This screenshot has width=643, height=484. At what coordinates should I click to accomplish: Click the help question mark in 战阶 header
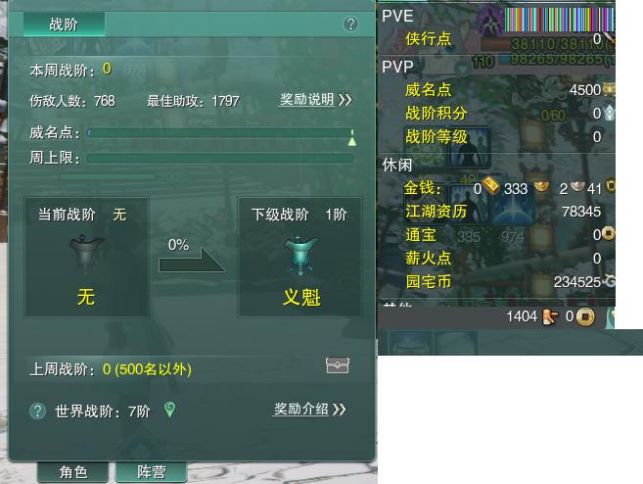[x=350, y=24]
